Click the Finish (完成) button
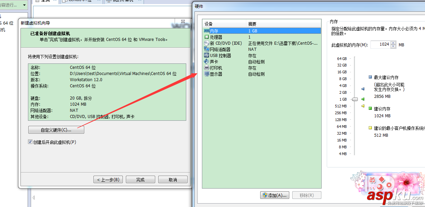 [141, 180]
